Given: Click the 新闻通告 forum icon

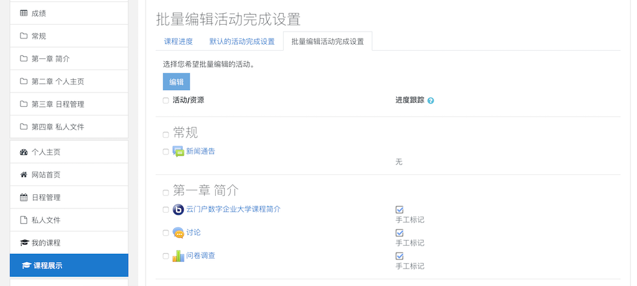Looking at the screenshot, I should [178, 151].
